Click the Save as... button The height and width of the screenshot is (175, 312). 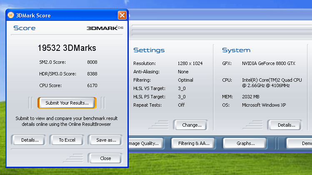tap(105, 140)
